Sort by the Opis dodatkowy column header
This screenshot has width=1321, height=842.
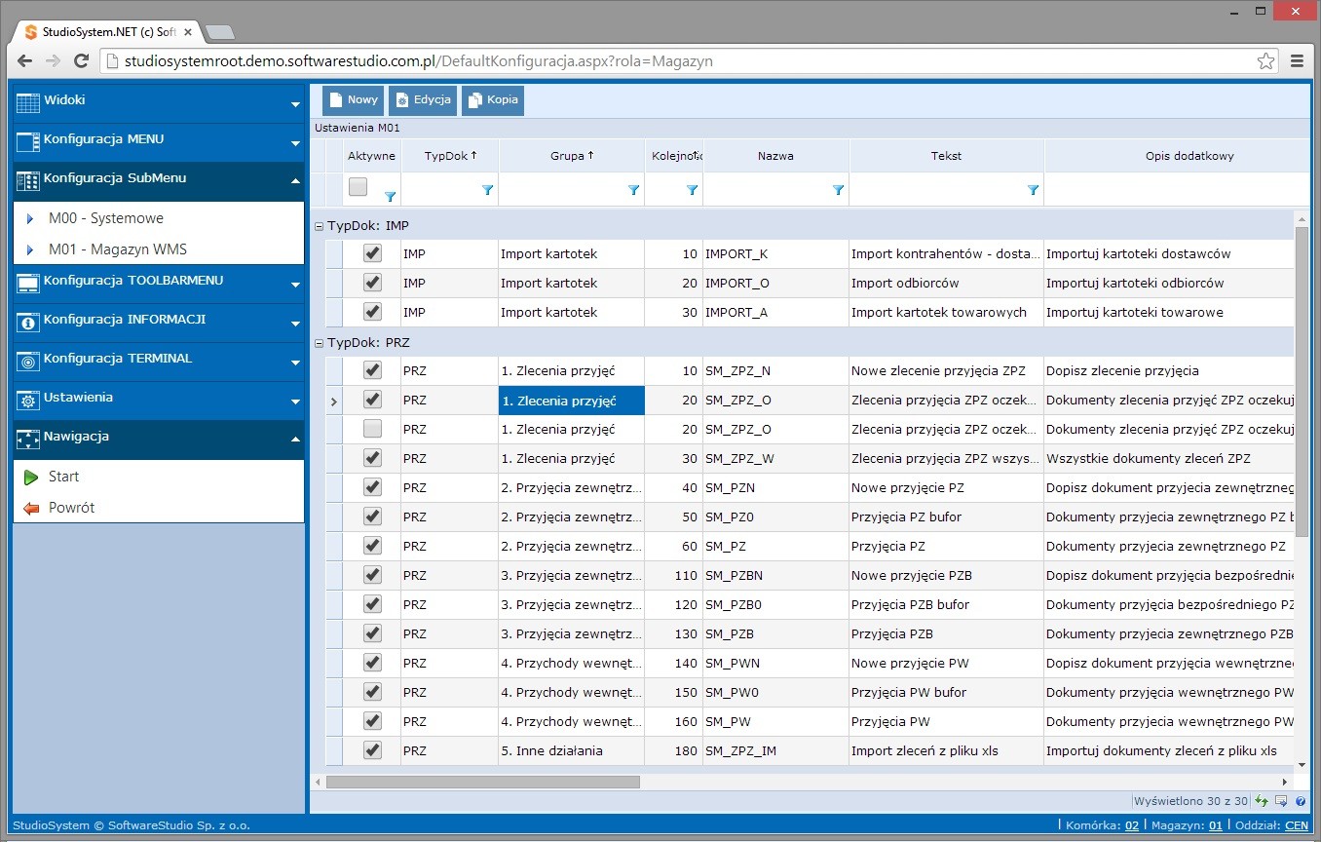point(1177,156)
